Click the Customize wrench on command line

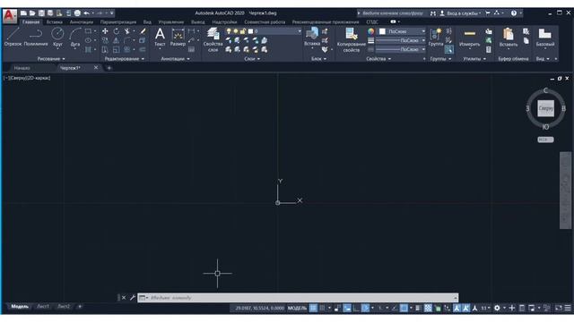[133, 298]
